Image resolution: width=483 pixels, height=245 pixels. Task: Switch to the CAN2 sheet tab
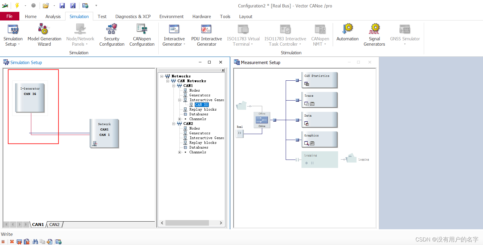[54, 225]
